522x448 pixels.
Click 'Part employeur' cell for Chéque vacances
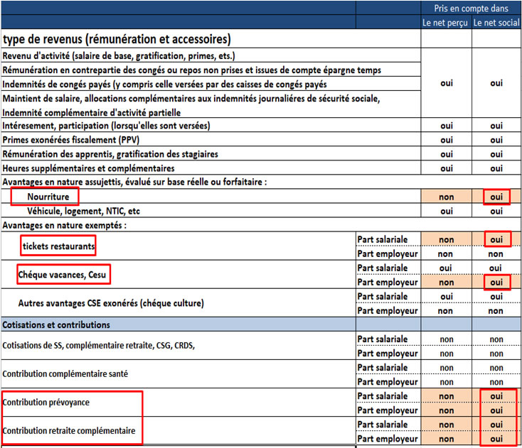[x=388, y=282]
